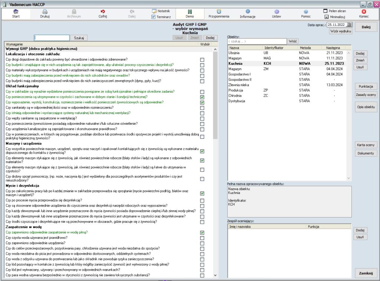Screen dimensions: 380x281
Task: Uncheck the drinking water supply requirement checkbox
Action: tap(202, 233)
